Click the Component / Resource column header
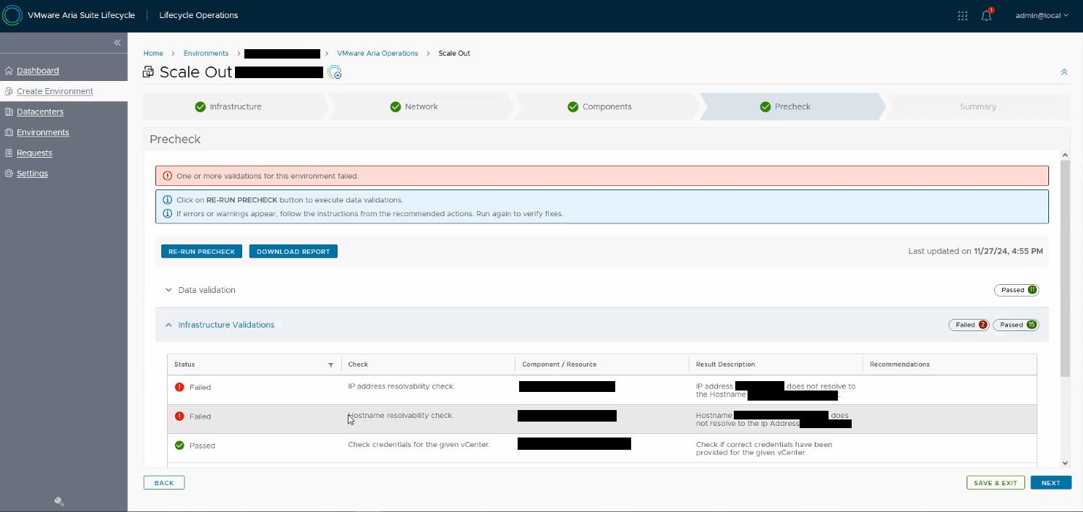Image resolution: width=1083 pixels, height=512 pixels. point(559,364)
